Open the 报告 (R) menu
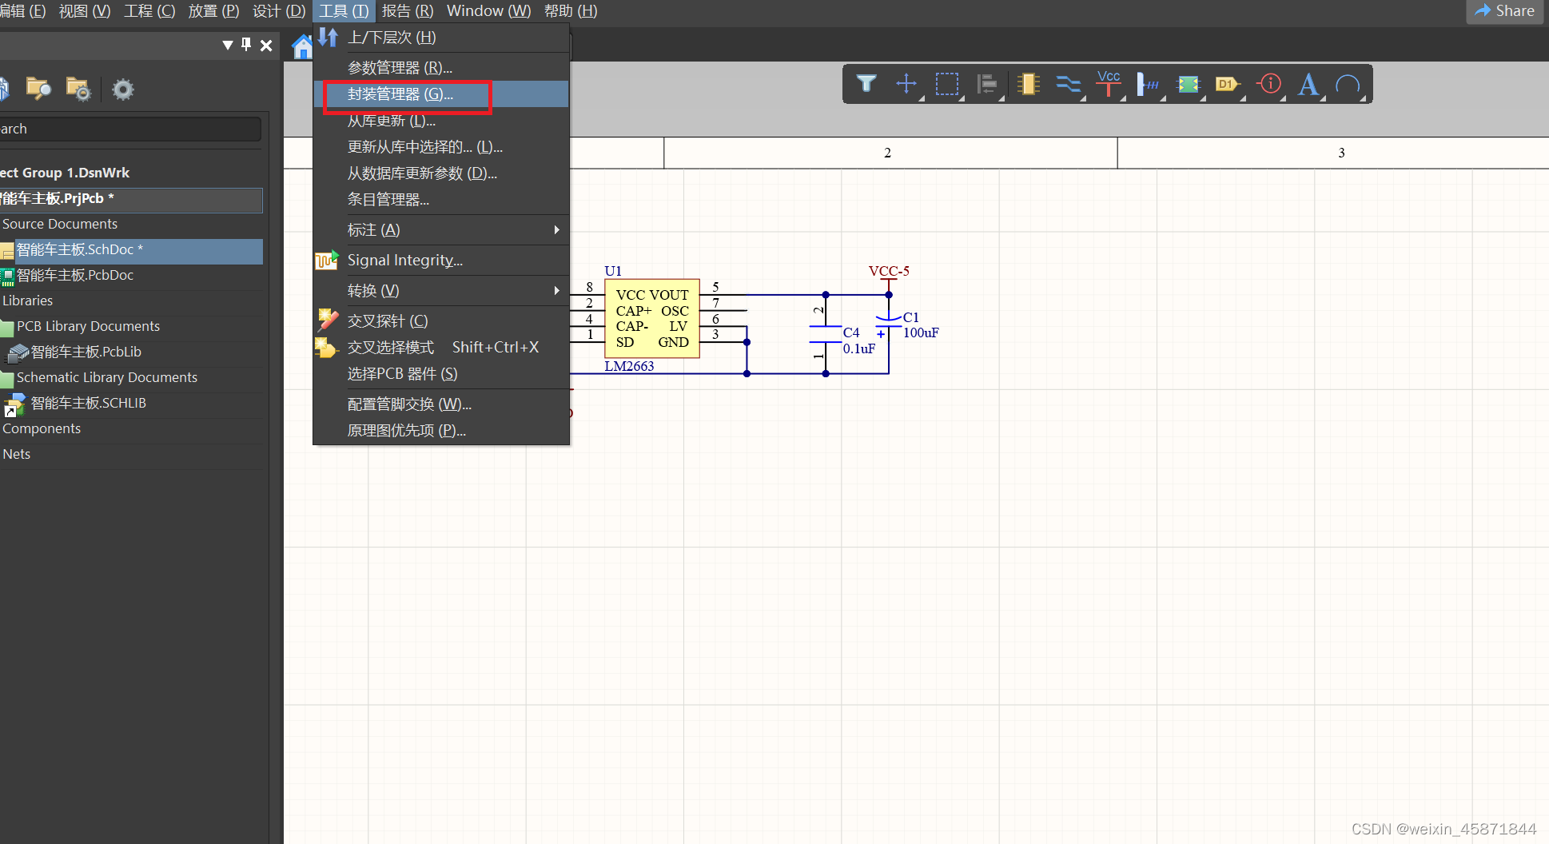The height and width of the screenshot is (844, 1549). [x=408, y=11]
